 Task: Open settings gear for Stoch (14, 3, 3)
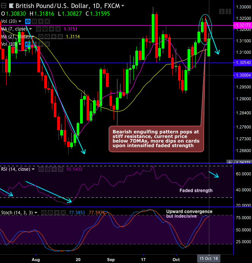pyautogui.click(x=50, y=213)
